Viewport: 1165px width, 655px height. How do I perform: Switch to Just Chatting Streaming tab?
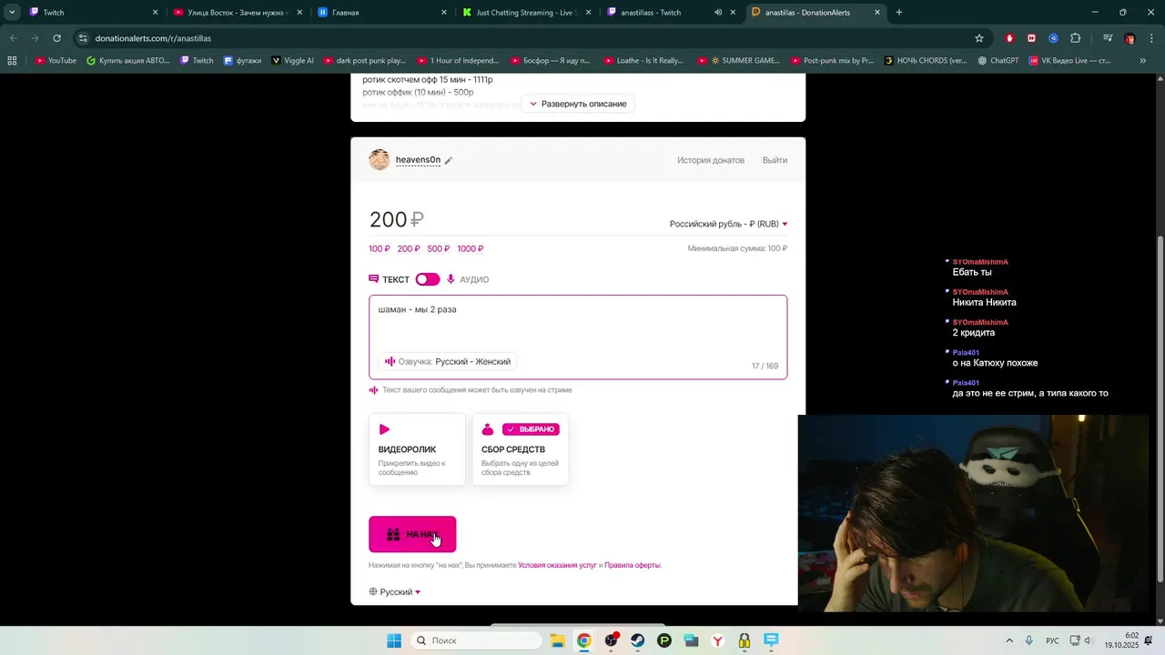pos(526,13)
